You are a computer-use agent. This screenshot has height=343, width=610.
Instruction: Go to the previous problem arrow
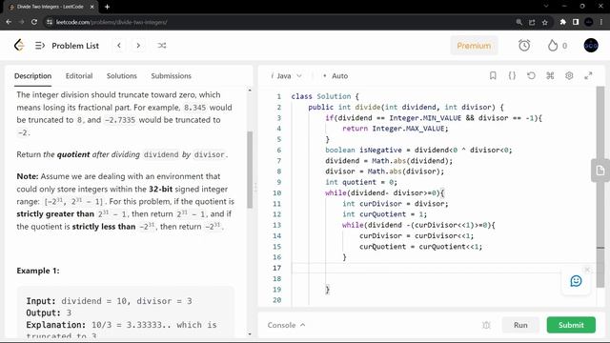tap(119, 46)
